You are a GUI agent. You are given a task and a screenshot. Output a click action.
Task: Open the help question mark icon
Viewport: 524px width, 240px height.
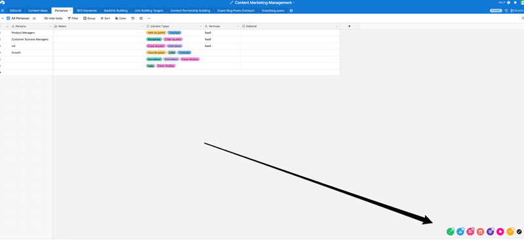point(509,3)
